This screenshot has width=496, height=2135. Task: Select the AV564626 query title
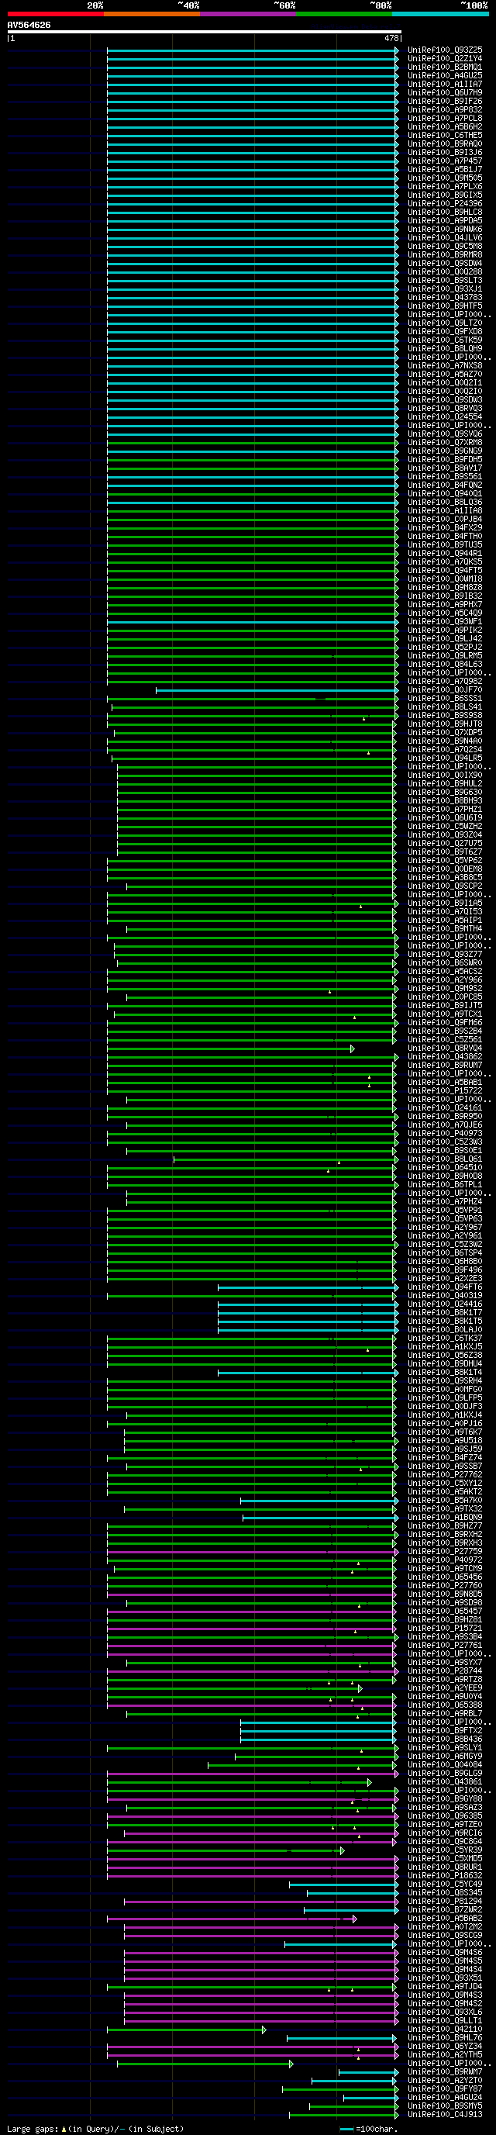[29, 25]
